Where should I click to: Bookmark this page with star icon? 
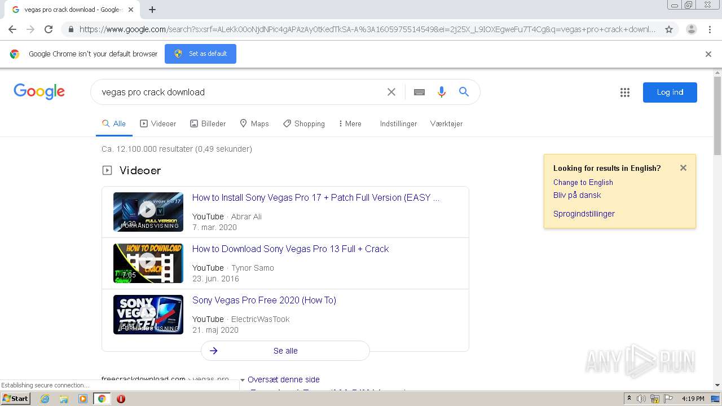click(669, 29)
